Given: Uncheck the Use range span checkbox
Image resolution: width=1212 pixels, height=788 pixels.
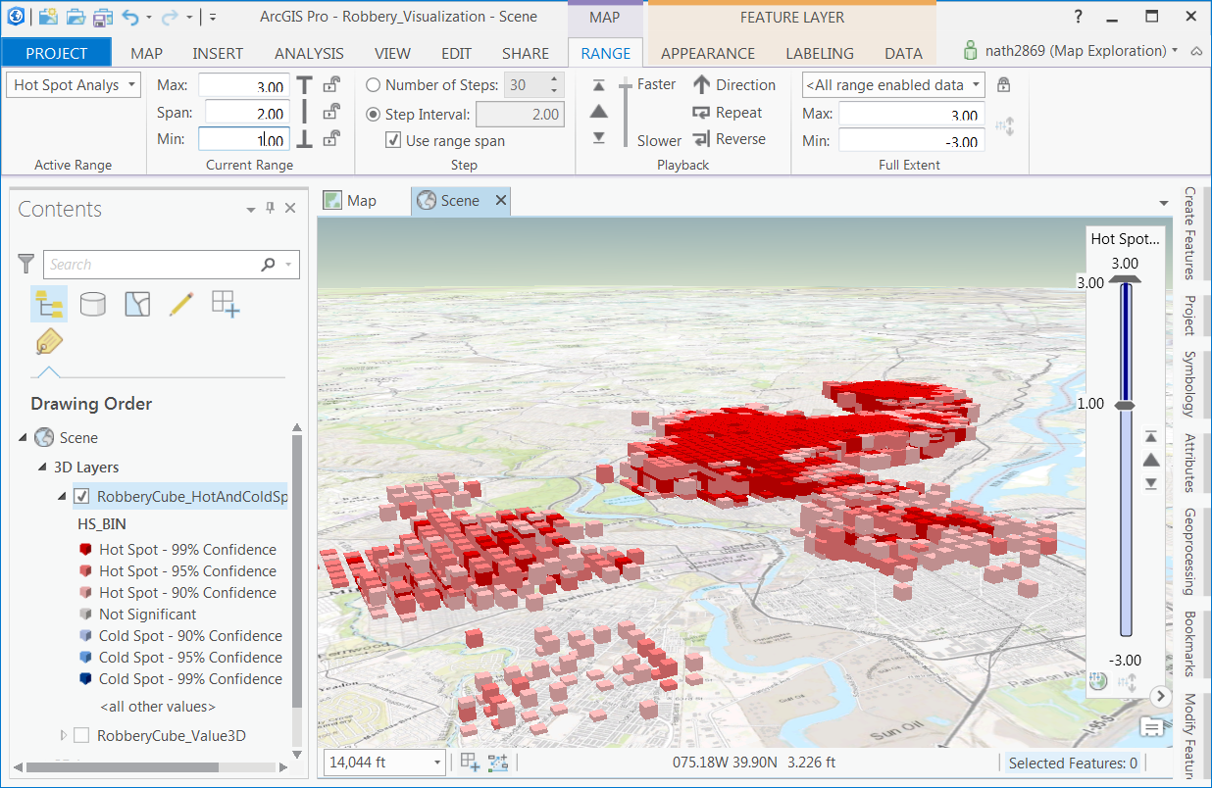Looking at the screenshot, I should pyautogui.click(x=392, y=141).
